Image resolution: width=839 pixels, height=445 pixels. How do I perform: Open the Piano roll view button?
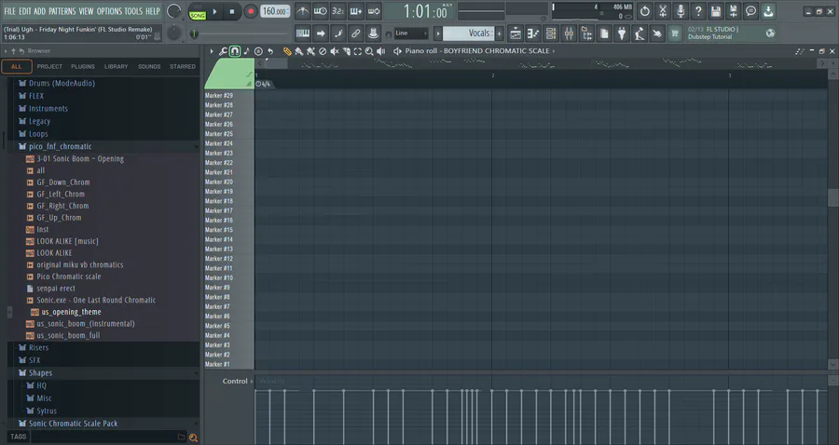[x=533, y=34]
